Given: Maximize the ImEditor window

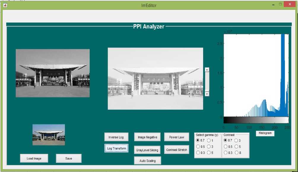Looking at the screenshot, I should (280, 4).
